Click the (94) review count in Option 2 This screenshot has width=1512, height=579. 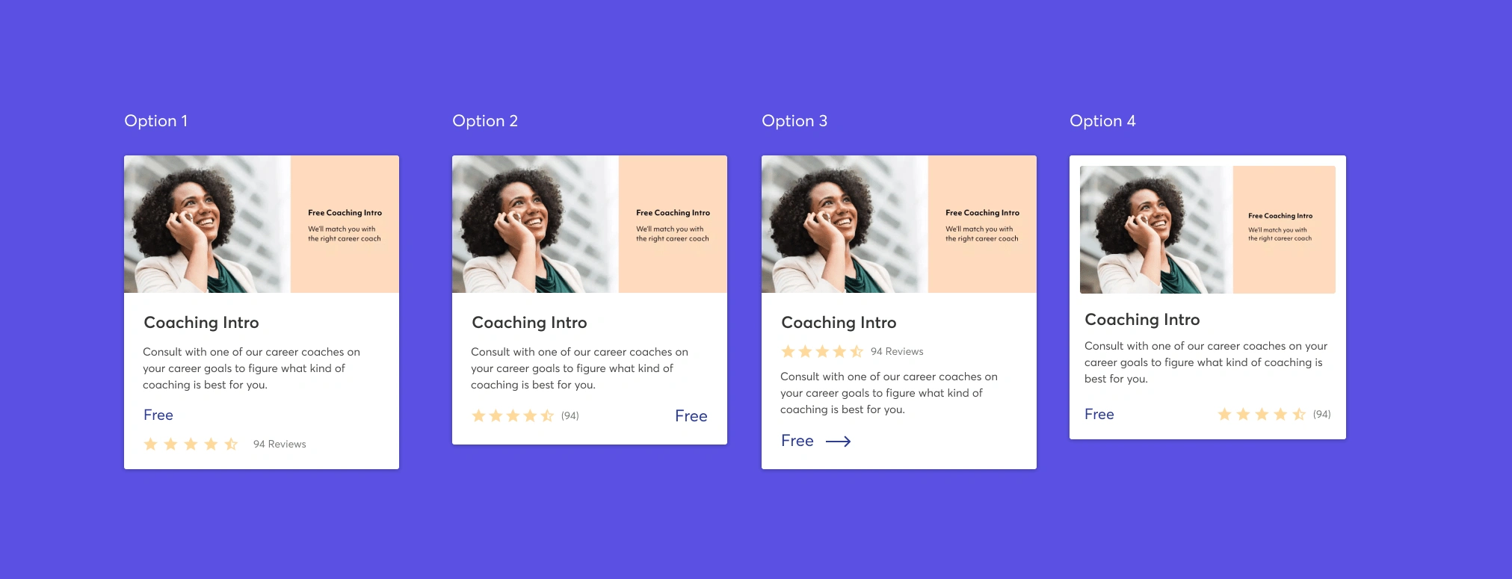[x=570, y=415]
